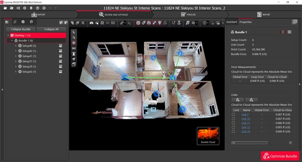
Task: Check the Lock box for Link 11
Action: (x=233, y=123)
